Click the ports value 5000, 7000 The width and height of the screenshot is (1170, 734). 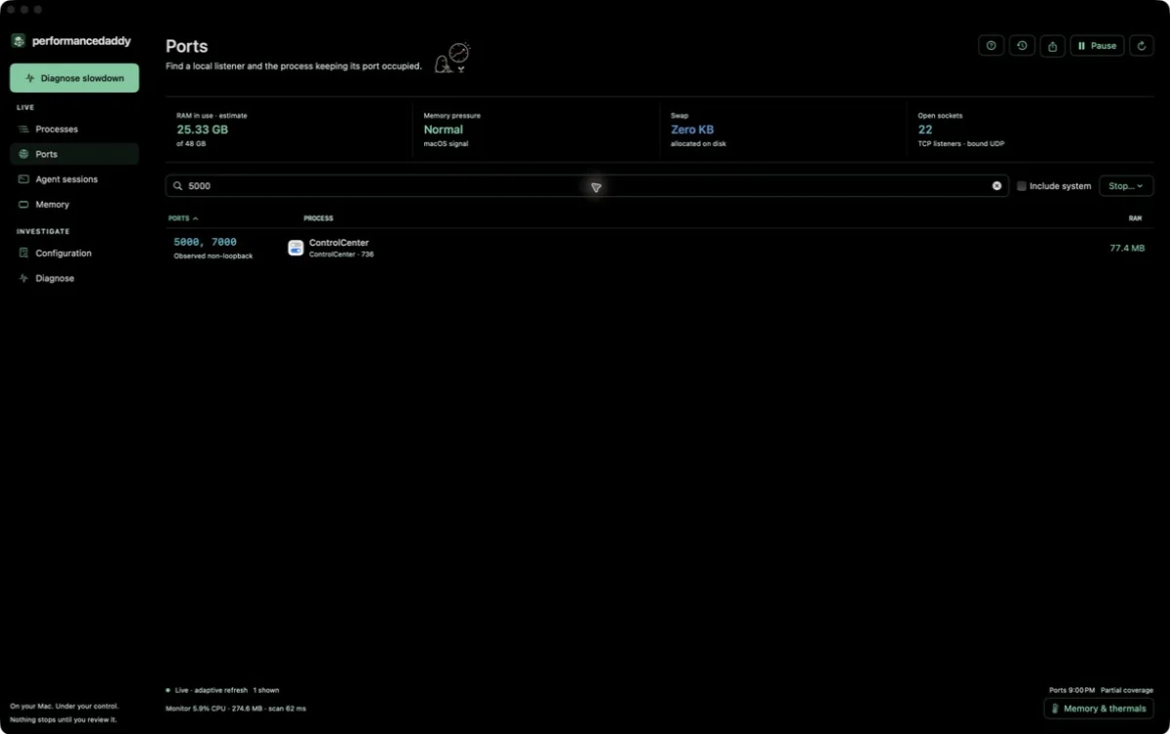[x=205, y=242]
